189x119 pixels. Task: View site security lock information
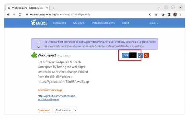[x=27, y=14]
